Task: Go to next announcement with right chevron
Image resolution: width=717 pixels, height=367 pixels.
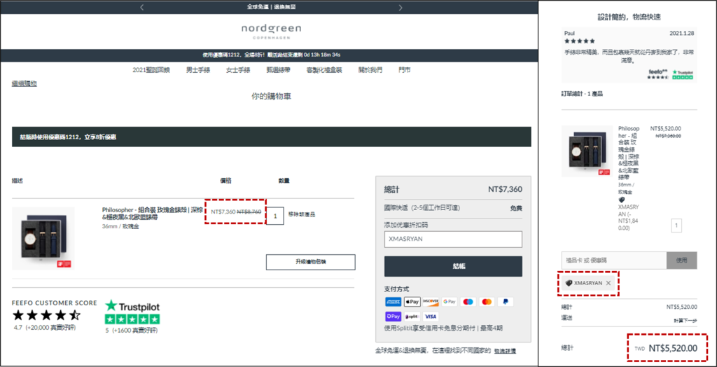Action: (401, 7)
